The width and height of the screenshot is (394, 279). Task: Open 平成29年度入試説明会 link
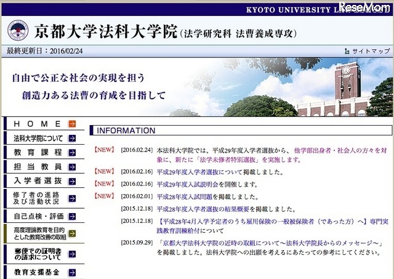click(188, 185)
